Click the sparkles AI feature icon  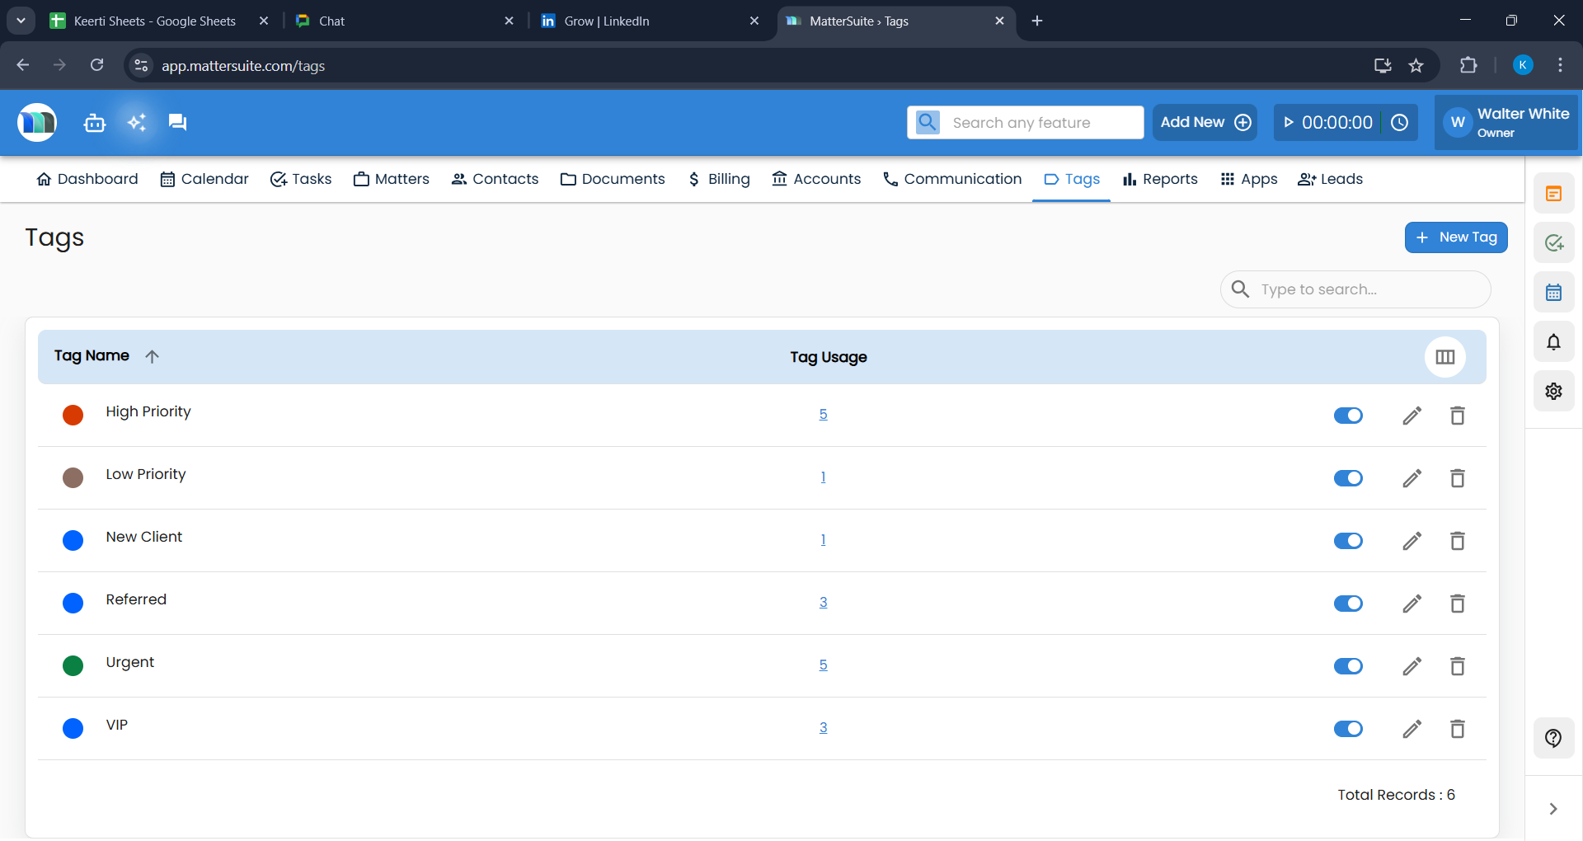[136, 122]
